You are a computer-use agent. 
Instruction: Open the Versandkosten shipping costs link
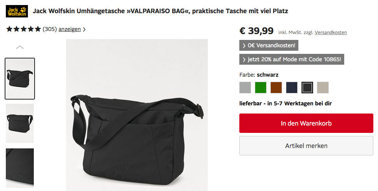(331, 33)
